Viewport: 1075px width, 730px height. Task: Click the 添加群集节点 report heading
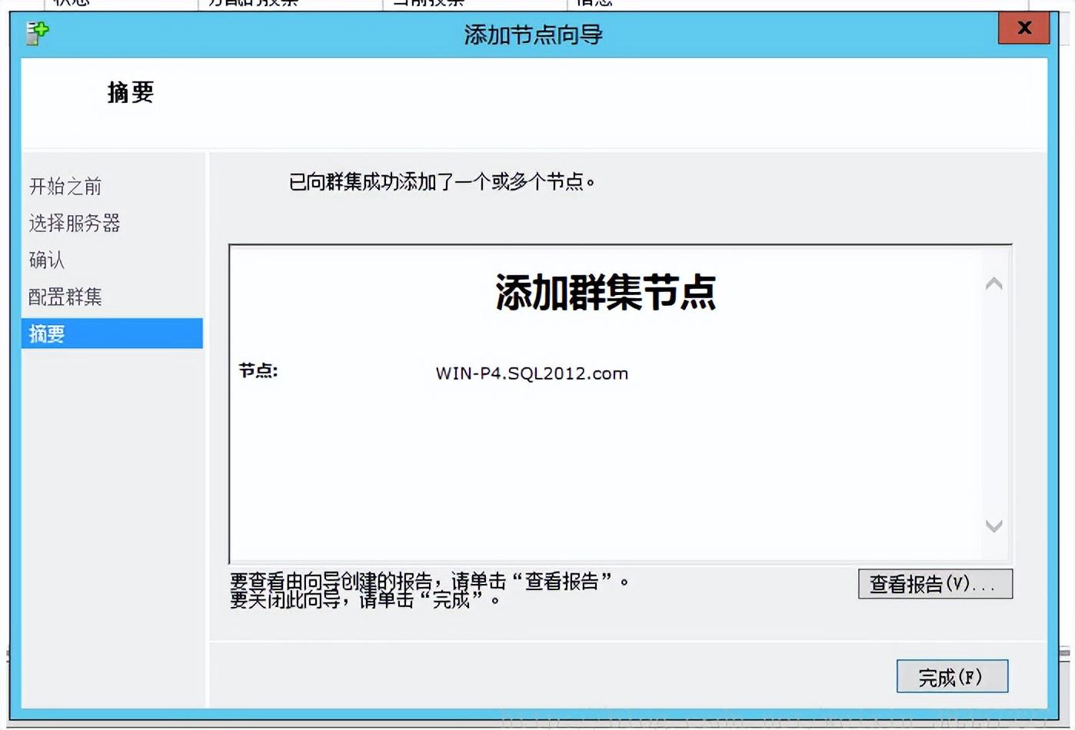point(605,293)
